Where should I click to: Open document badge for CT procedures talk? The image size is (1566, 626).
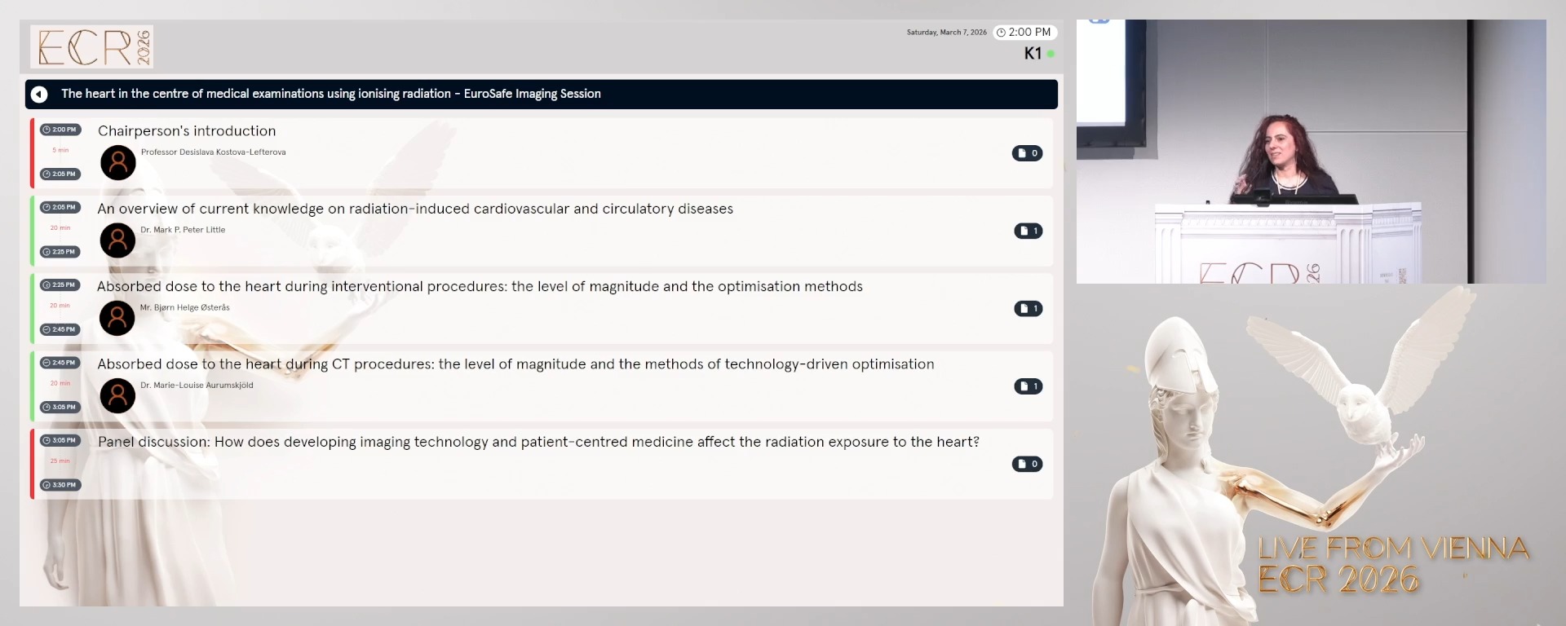pos(1028,386)
